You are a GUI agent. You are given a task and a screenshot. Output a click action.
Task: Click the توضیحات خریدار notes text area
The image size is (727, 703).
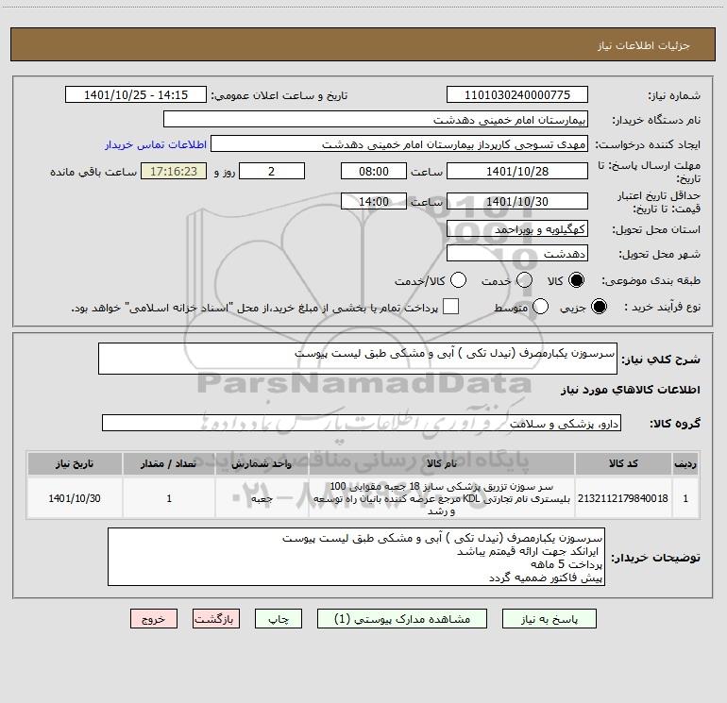(356, 557)
